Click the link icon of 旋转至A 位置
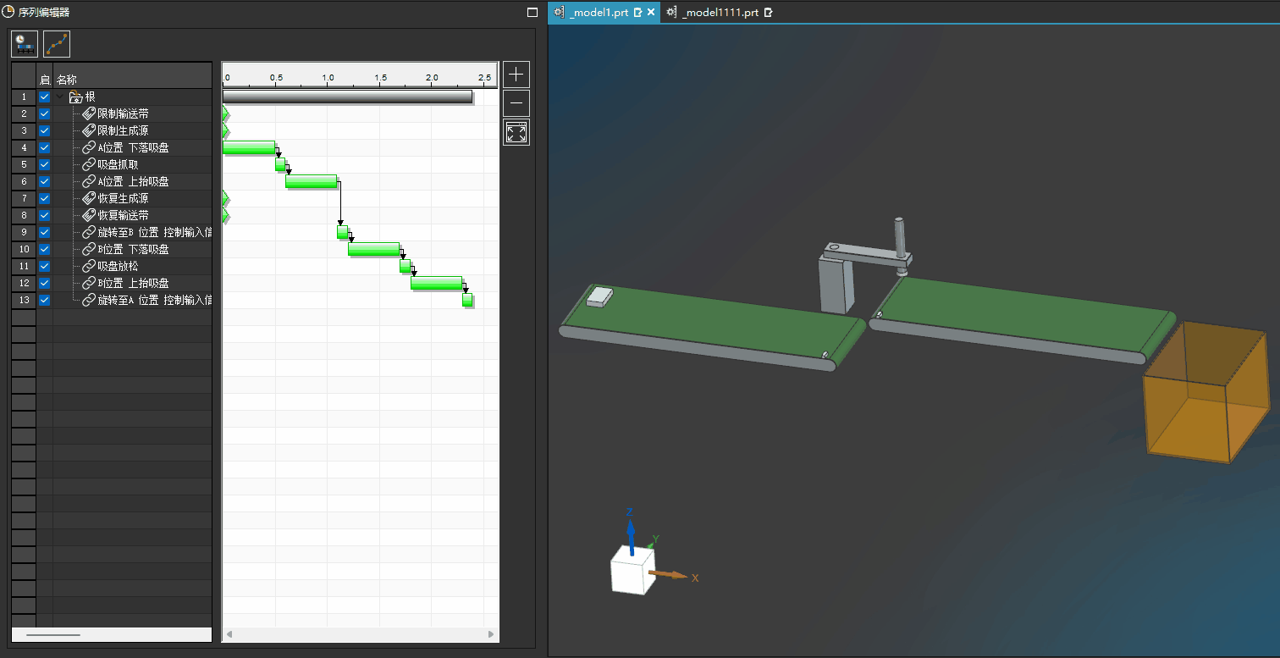The image size is (1280, 658). [x=89, y=300]
